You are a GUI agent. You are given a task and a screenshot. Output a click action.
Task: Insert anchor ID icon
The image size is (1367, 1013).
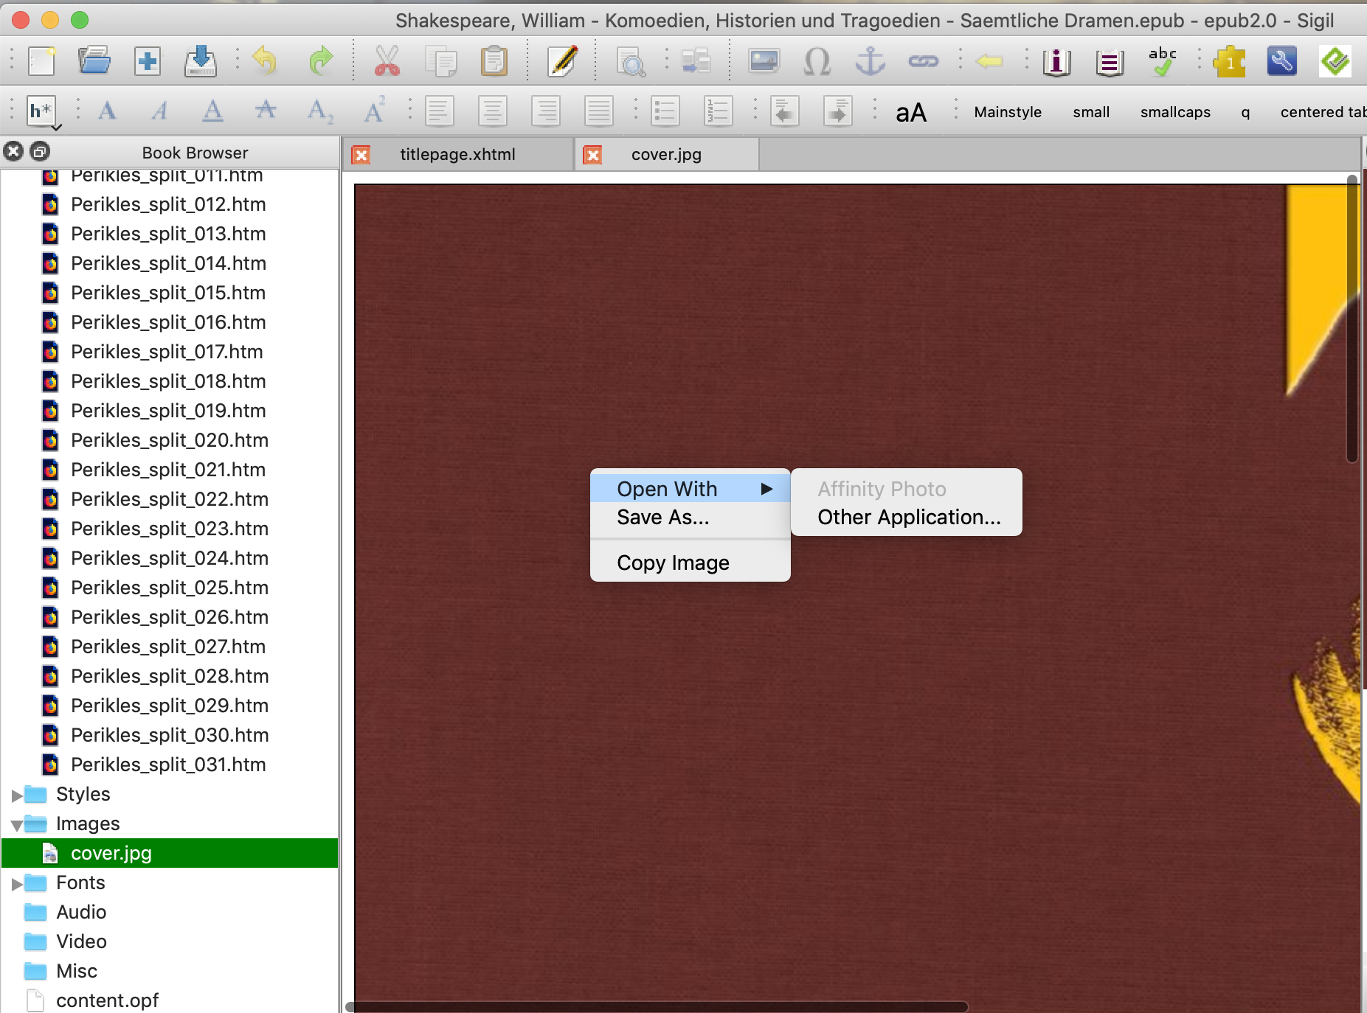pyautogui.click(x=871, y=61)
